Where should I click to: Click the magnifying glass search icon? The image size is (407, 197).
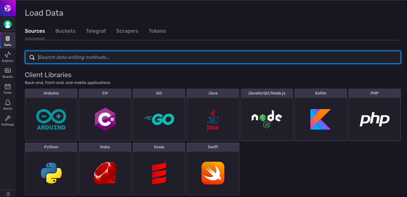point(32,57)
